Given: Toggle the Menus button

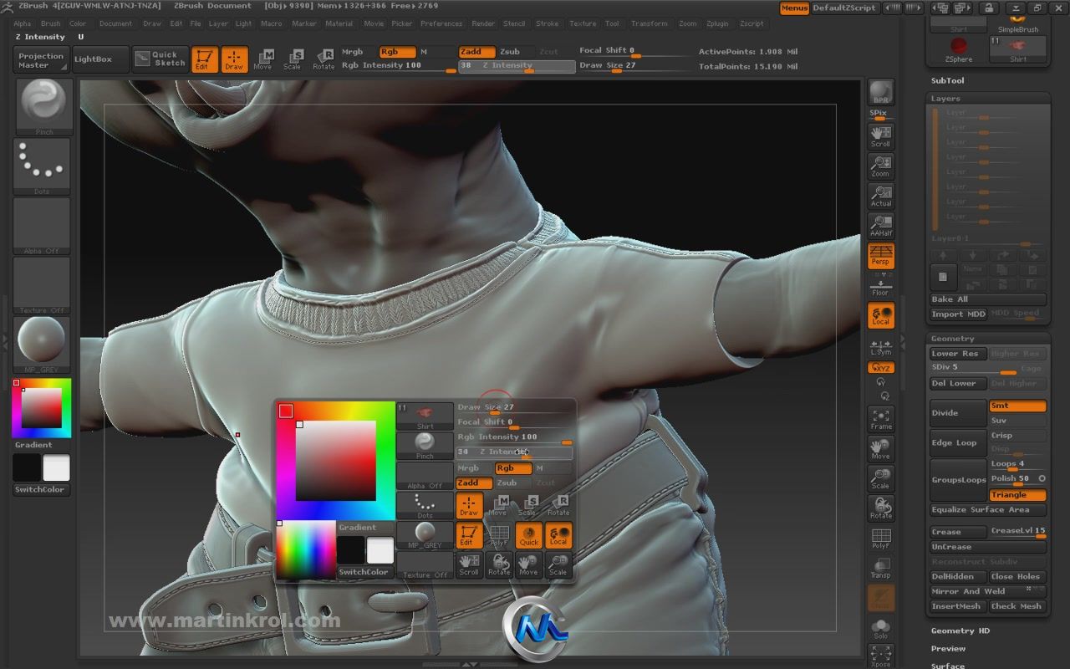Looking at the screenshot, I should (x=794, y=8).
